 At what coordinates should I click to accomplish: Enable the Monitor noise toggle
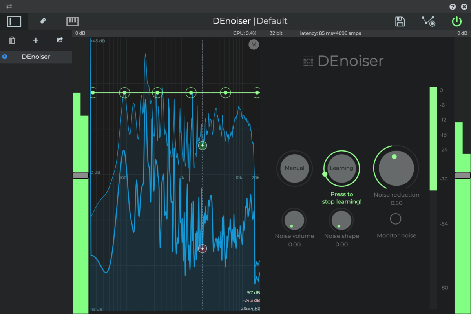point(395,219)
